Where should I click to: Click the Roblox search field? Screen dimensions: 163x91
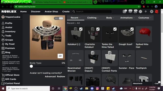(x=92, y=11)
